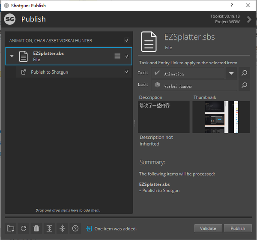Click the search icon beside the Task field

244,73
